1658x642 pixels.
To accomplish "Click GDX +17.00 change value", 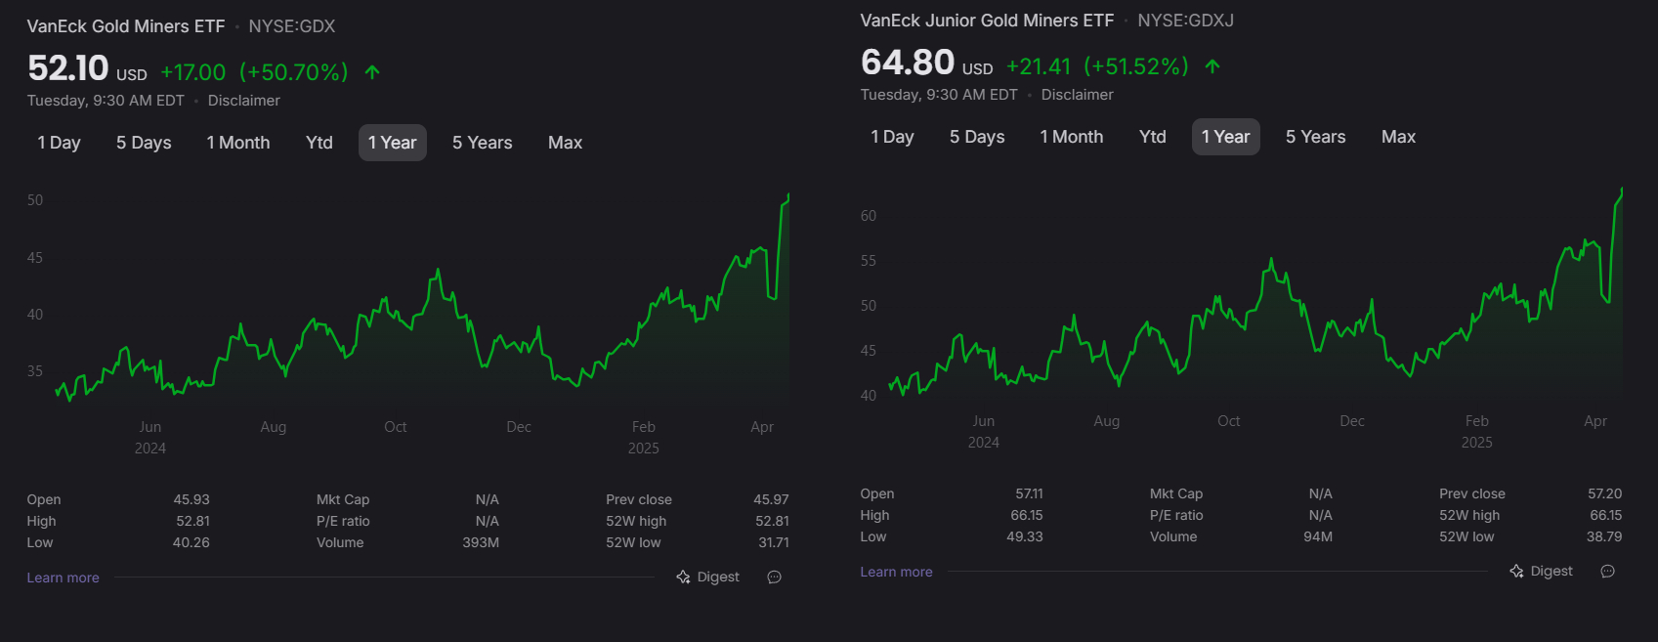I will pos(193,72).
